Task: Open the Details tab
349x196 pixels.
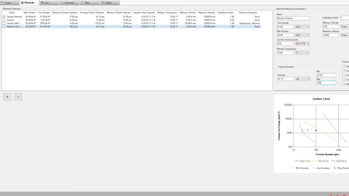Action: coord(108,3)
